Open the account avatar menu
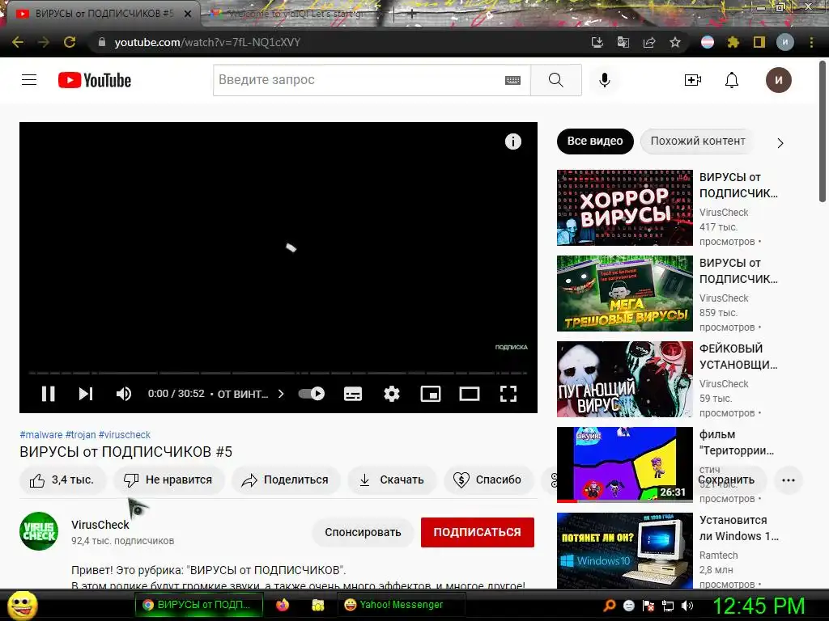The width and height of the screenshot is (829, 621). tap(779, 80)
